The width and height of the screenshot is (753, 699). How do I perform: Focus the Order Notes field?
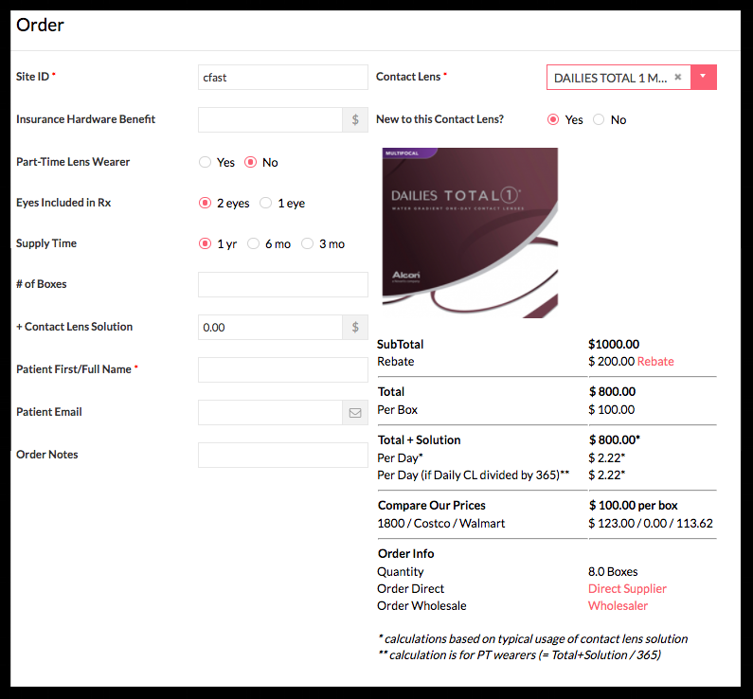click(283, 456)
